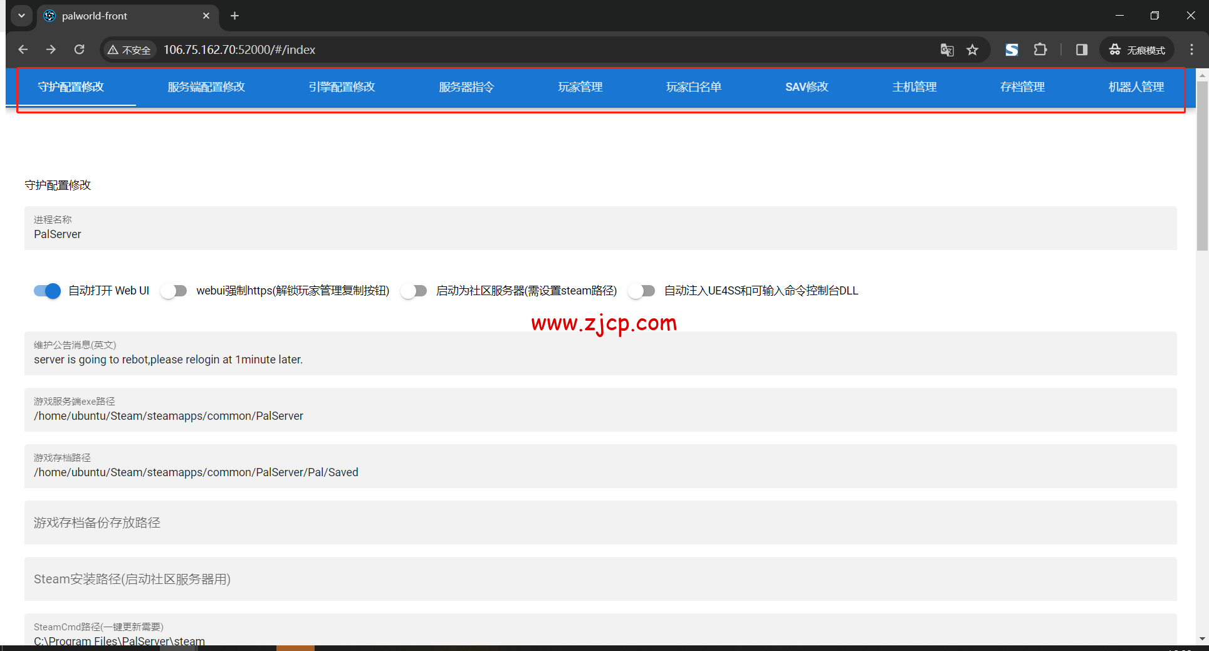Toggle the browser side panel icon

(x=1082, y=49)
